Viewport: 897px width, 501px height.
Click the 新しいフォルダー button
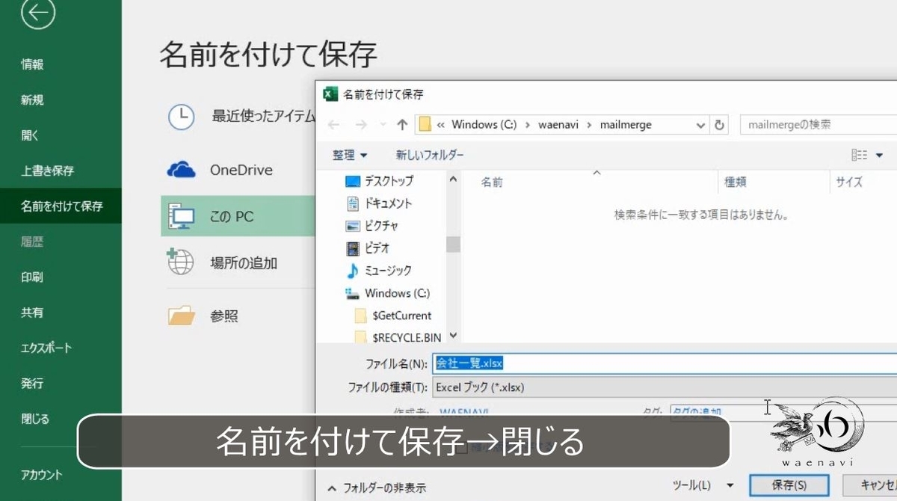coord(430,155)
